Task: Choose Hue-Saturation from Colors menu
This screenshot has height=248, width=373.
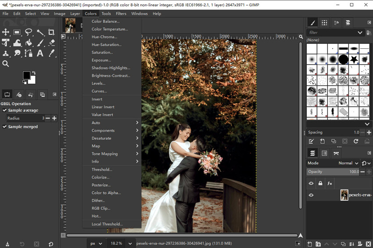Action: [112, 44]
